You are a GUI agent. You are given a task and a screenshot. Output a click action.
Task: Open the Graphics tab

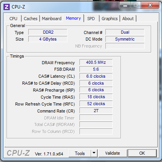[110, 19]
